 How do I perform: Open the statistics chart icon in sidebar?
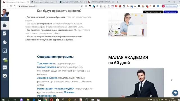click(x=5, y=34)
